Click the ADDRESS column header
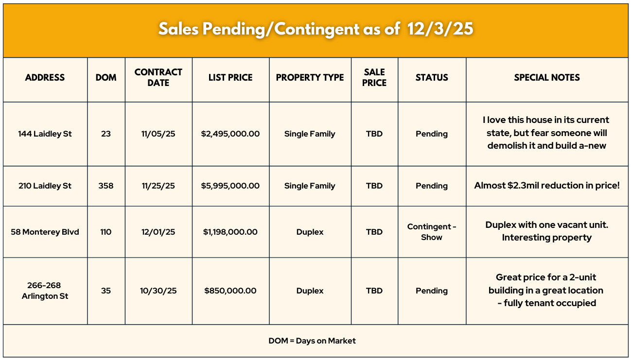The height and width of the screenshot is (361, 632). pos(45,78)
